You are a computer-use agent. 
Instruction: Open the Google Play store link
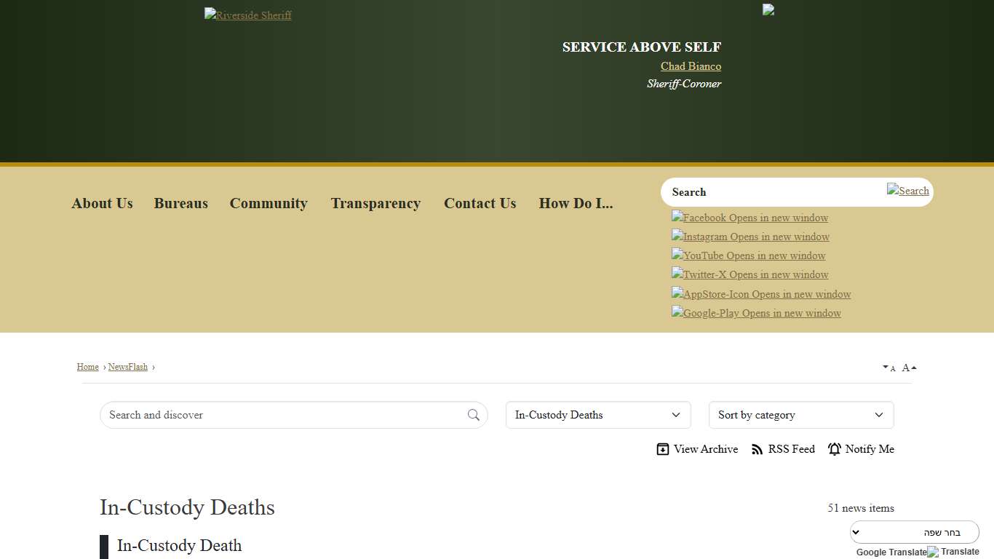pyautogui.click(x=756, y=313)
